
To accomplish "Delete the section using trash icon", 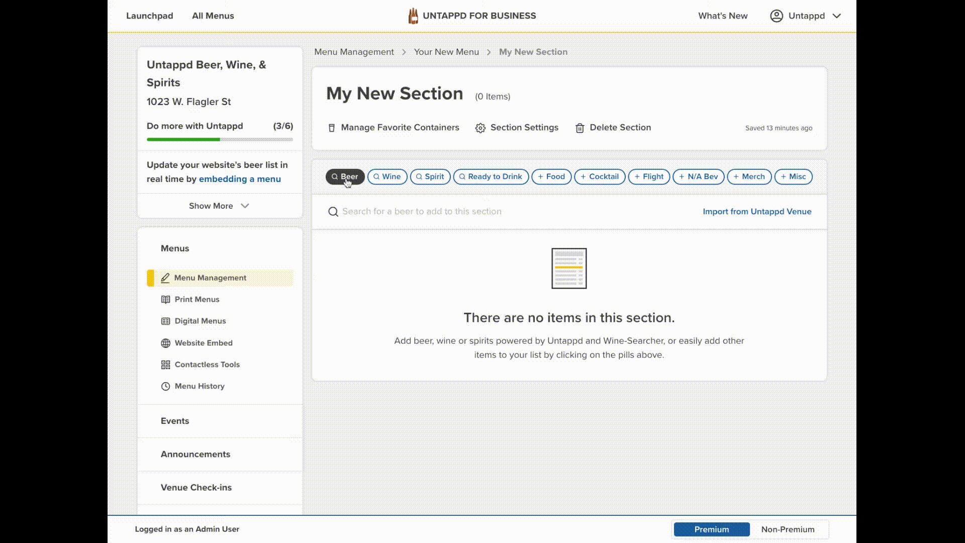I will tap(581, 128).
